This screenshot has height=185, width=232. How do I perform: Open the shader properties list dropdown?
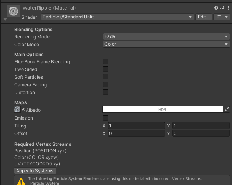coord(222,17)
